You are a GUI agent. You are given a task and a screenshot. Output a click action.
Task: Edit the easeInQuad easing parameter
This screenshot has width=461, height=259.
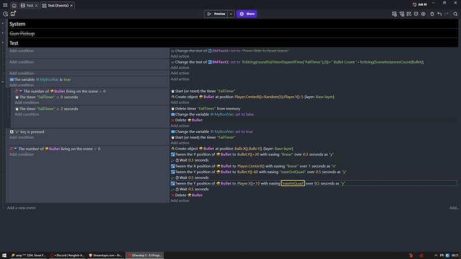tap(293, 184)
